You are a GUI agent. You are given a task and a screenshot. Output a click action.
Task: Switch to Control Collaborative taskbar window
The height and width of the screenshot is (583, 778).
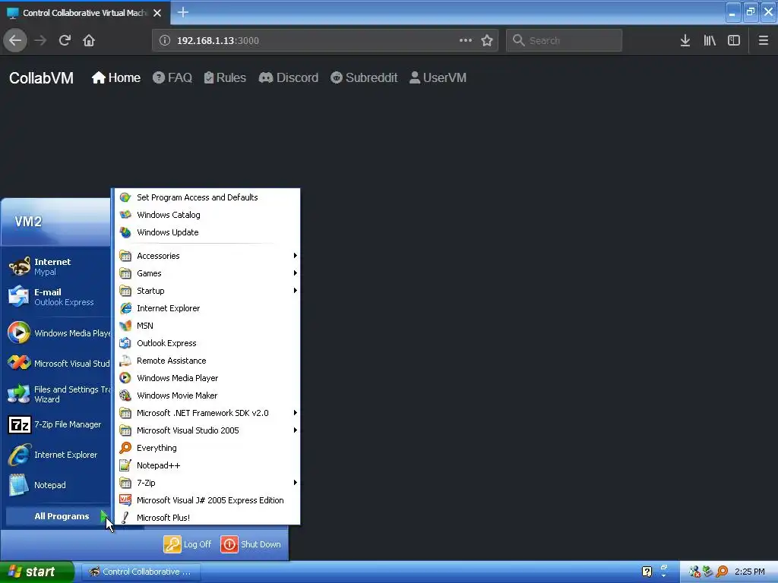click(141, 572)
